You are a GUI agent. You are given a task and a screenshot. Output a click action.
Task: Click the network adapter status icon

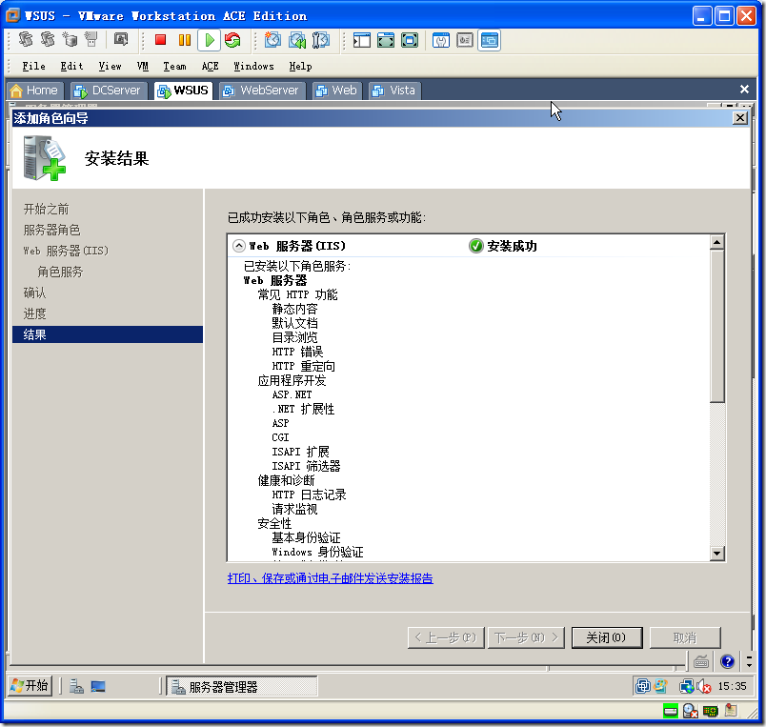click(711, 711)
